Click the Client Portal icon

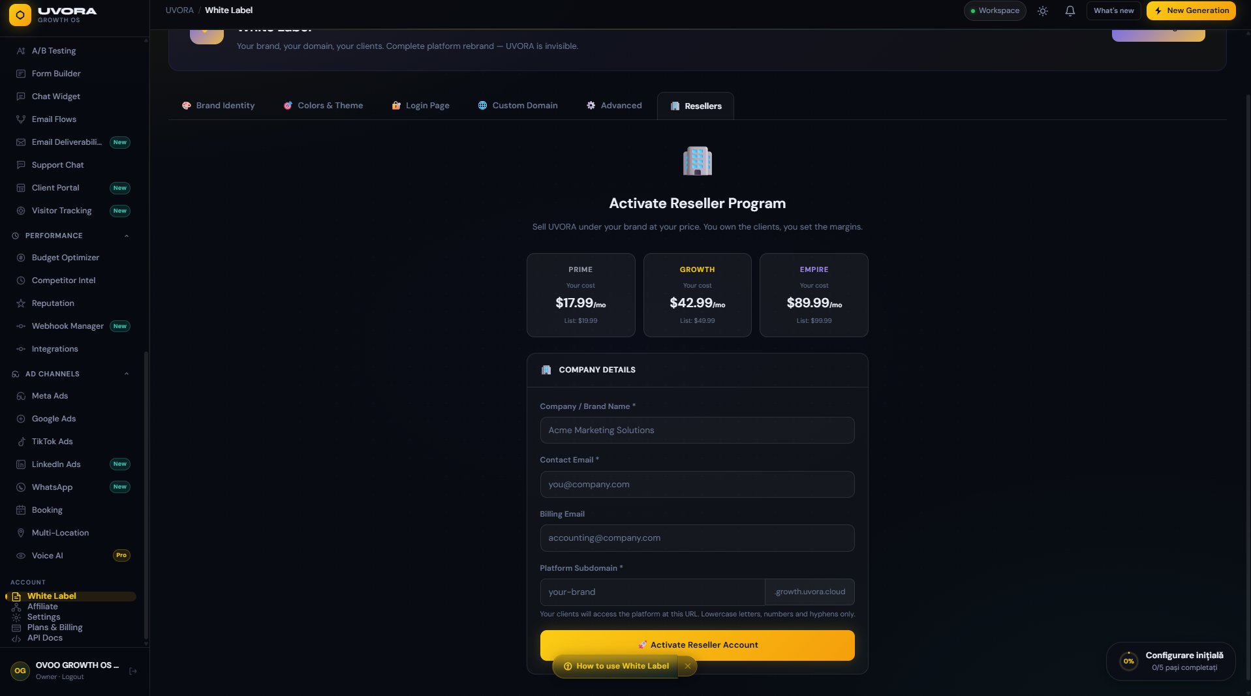[21, 188]
